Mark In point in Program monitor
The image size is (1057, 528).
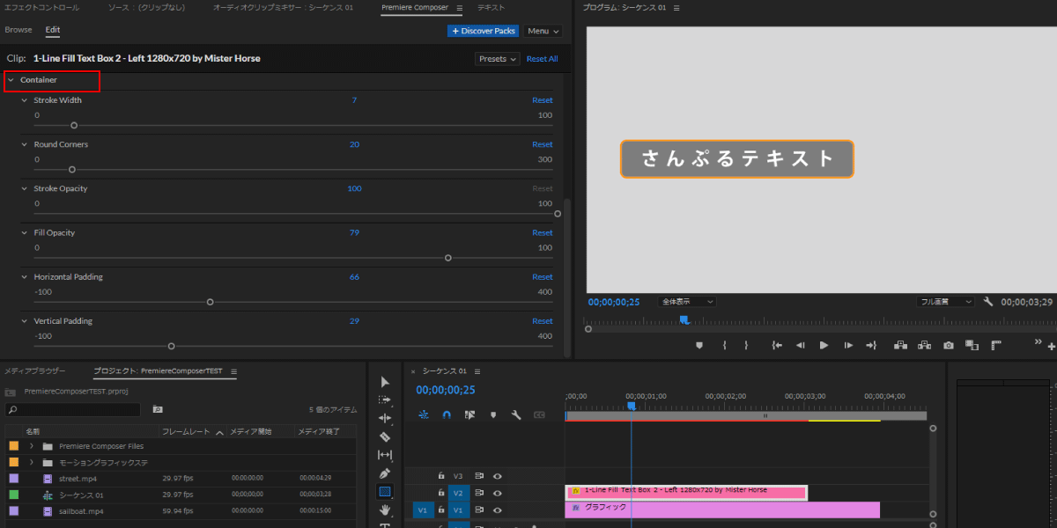[x=724, y=346]
